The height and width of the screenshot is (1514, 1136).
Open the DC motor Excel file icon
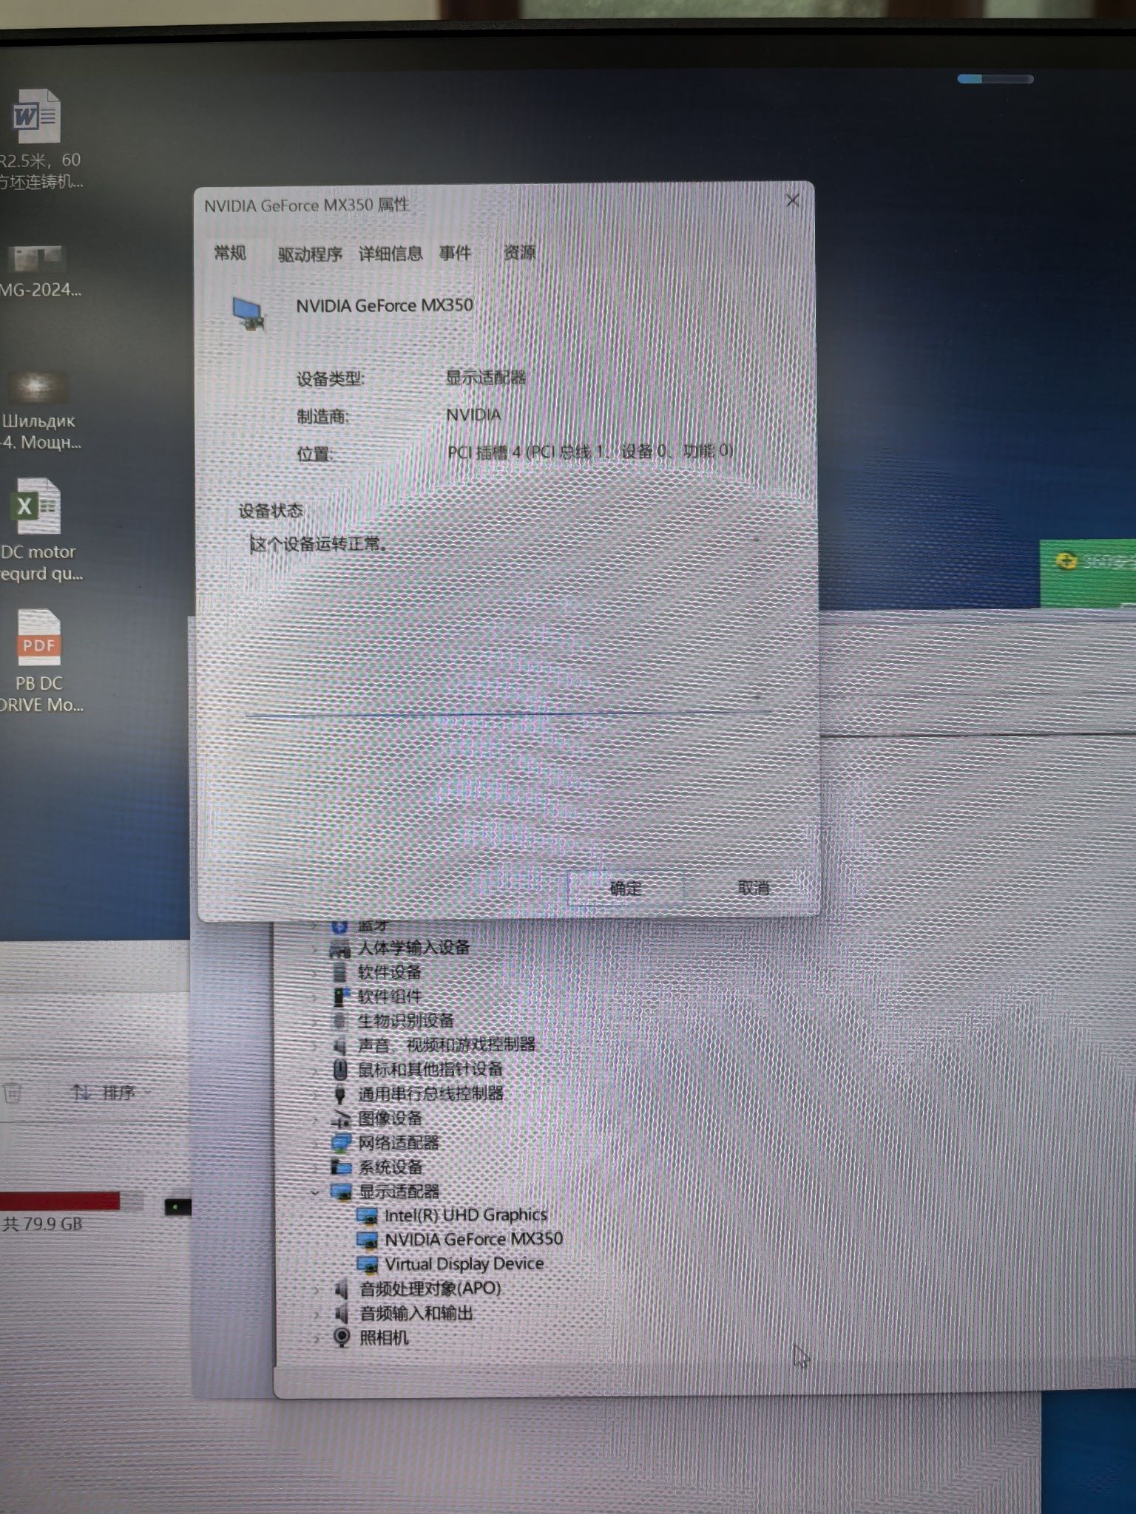pyautogui.click(x=35, y=506)
